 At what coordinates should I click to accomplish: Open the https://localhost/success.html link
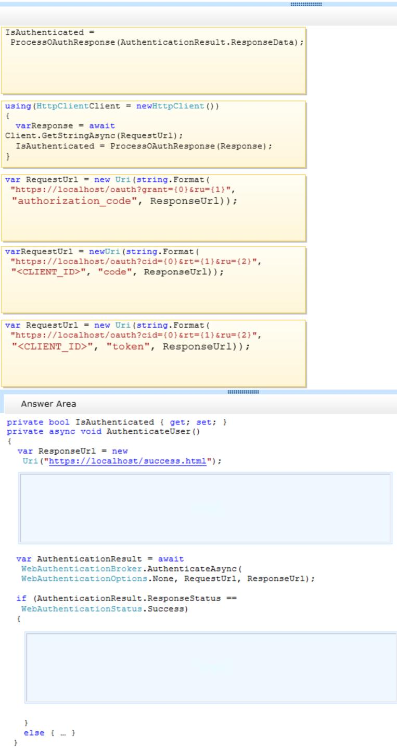(x=127, y=461)
